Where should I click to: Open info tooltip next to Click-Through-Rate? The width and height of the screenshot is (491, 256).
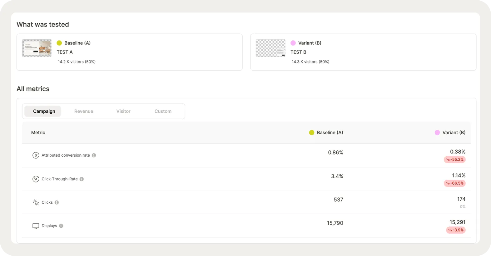[x=82, y=179]
